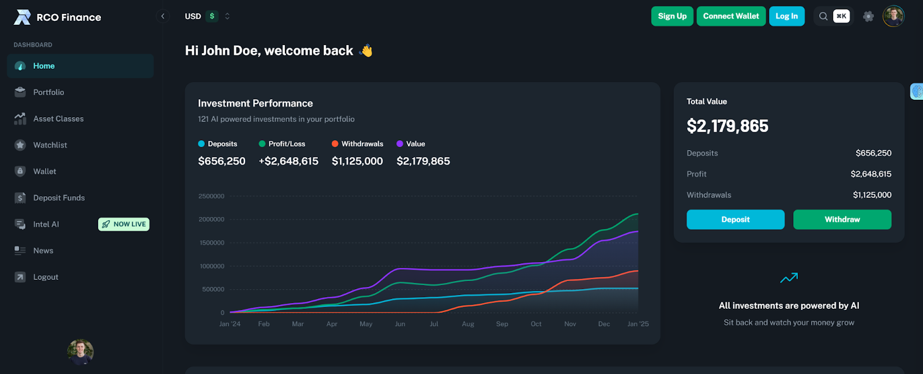The width and height of the screenshot is (923, 374).
Task: Click the Deposit Funds dollar icon
Action: (x=20, y=198)
